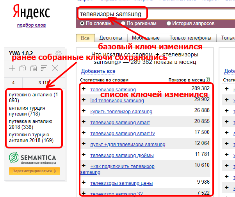The image size is (235, 197).
Task: Add 'купить телевизор samsung' with its plus icon
Action: [84, 111]
